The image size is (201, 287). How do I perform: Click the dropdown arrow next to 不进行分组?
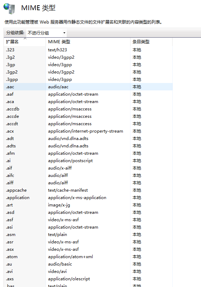click(64, 33)
